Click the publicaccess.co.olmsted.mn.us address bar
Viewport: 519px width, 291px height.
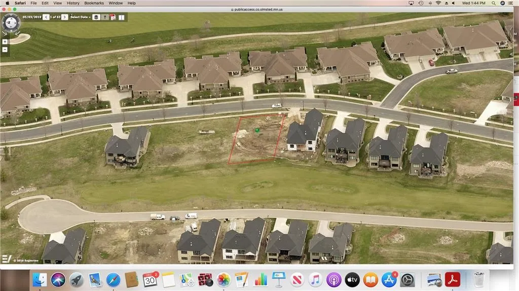[259, 9]
